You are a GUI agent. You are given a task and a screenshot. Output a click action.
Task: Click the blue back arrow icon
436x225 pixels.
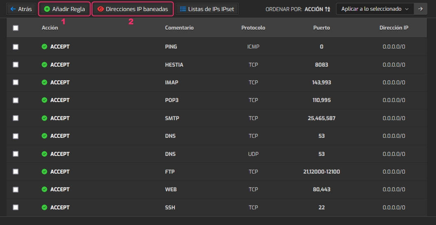(x=13, y=9)
